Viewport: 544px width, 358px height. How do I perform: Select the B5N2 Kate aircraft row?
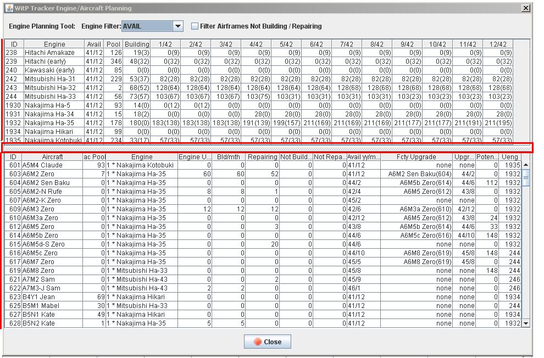coord(263,323)
